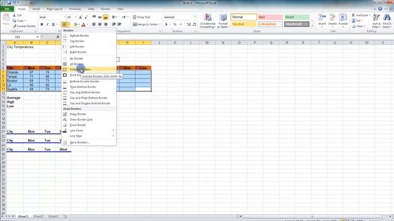Click the Orientation icon
The width and height of the screenshot is (394, 221).
(x=113, y=17)
